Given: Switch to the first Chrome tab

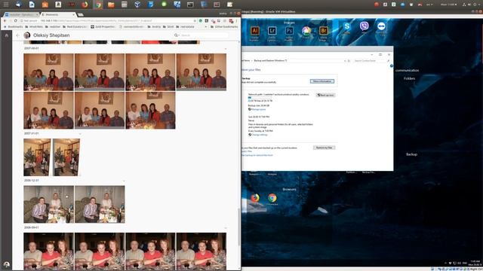Looking at the screenshot, I should pos(21,14).
